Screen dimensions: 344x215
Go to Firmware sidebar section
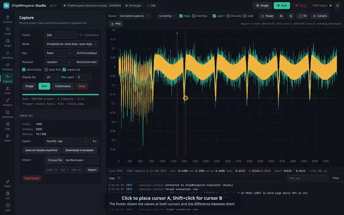(x=8, y=67)
